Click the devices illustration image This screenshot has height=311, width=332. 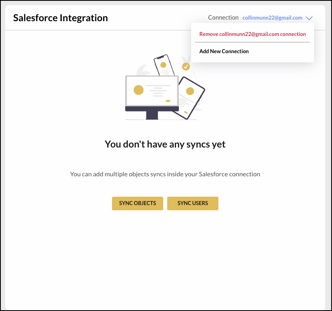[x=165, y=87]
